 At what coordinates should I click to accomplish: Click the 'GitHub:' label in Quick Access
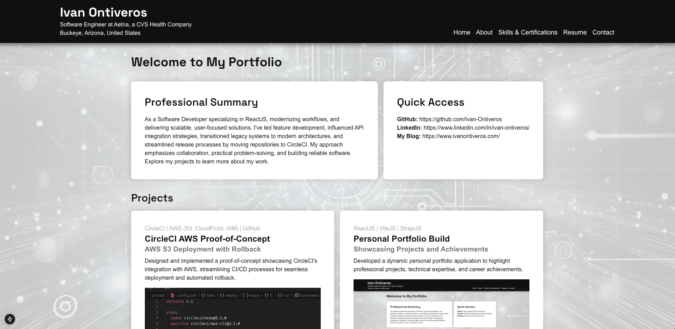pos(407,119)
